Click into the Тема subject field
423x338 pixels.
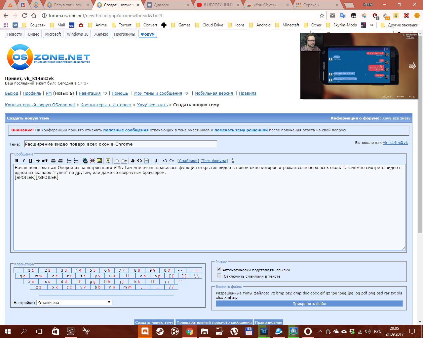(x=120, y=144)
